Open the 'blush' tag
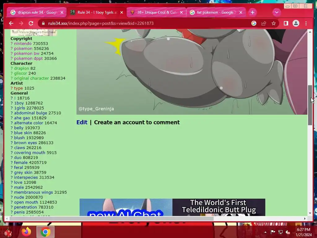 tap(19, 138)
